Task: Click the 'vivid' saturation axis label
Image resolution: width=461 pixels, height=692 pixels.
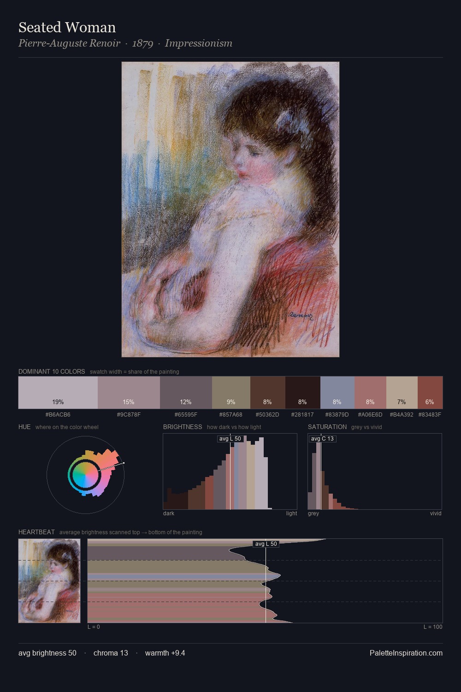Action: 436,513
